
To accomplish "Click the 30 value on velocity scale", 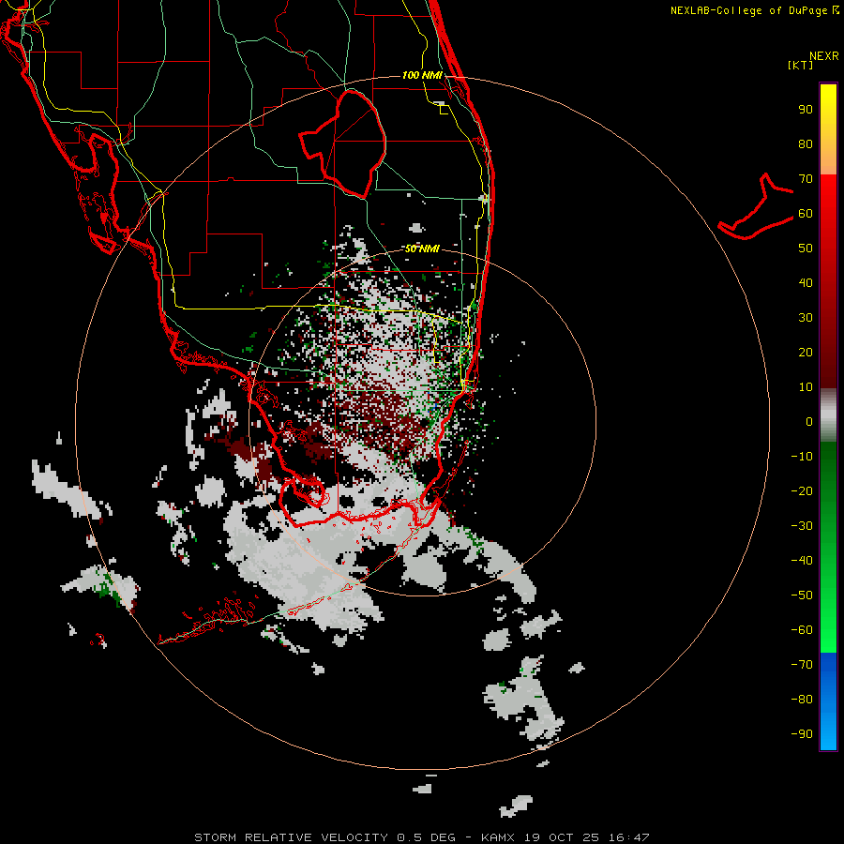I will 806,318.
